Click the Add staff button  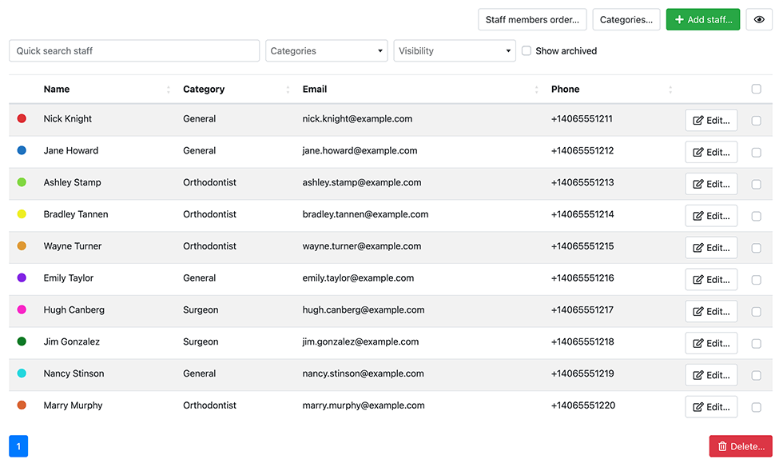[702, 19]
